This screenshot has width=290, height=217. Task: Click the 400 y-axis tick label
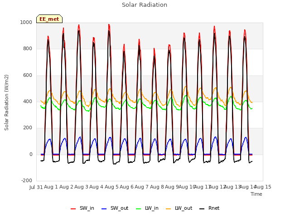pos(28,101)
